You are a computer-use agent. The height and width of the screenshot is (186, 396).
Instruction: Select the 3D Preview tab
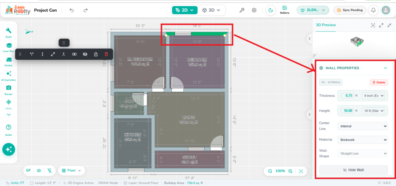click(326, 25)
